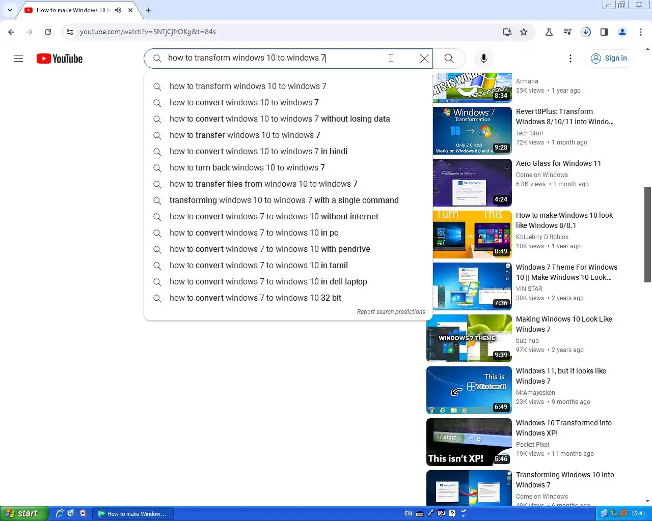Screen dimensions: 652x521
Task: Reload the YouTube page
Action: (x=48, y=32)
